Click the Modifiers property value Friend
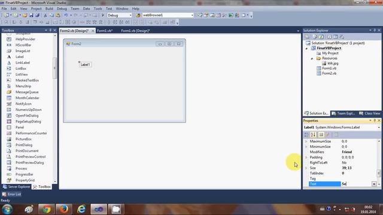The width and height of the screenshot is (383, 215). tap(347, 152)
